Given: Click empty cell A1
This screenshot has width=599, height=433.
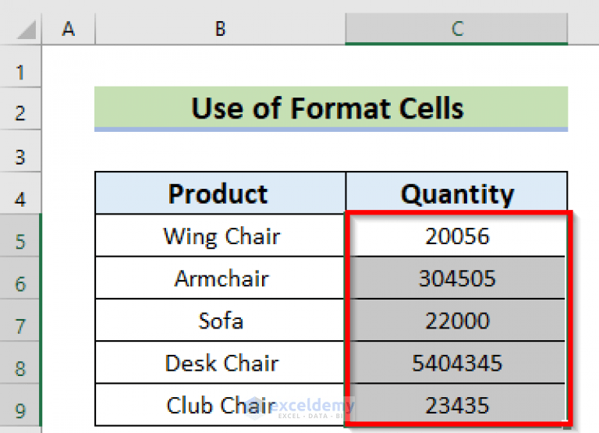Looking at the screenshot, I should [69, 66].
